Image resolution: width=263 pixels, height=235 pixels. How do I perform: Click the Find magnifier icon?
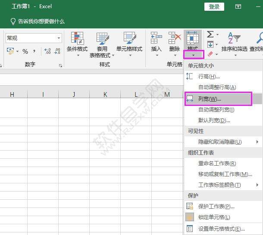pyautogui.click(x=260, y=38)
